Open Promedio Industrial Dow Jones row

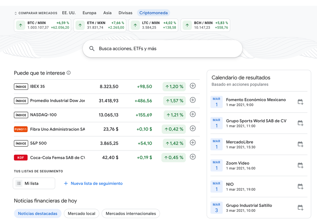point(107,101)
